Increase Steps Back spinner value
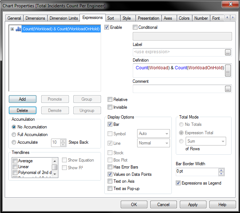Screen dimensions: 240x213 click(63, 141)
